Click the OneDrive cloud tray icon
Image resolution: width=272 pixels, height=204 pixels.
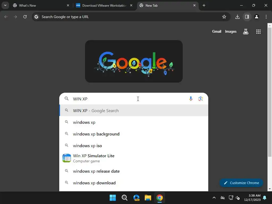[223, 198]
